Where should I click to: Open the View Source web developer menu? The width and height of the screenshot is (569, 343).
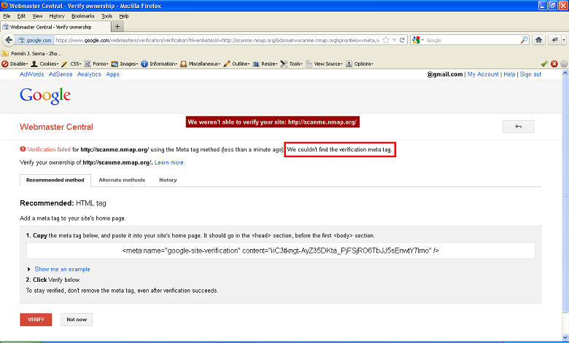point(324,64)
